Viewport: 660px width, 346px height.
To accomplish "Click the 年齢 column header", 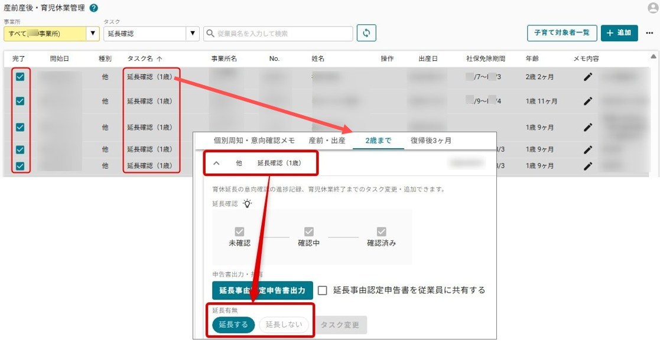I will [x=532, y=59].
